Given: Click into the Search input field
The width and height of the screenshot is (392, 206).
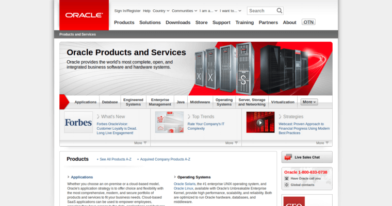Looking at the screenshot, I should (261, 10).
